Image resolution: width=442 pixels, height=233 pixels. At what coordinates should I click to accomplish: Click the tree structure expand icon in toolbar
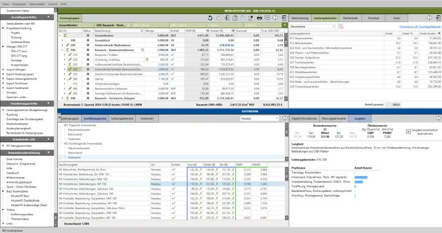[227, 18]
